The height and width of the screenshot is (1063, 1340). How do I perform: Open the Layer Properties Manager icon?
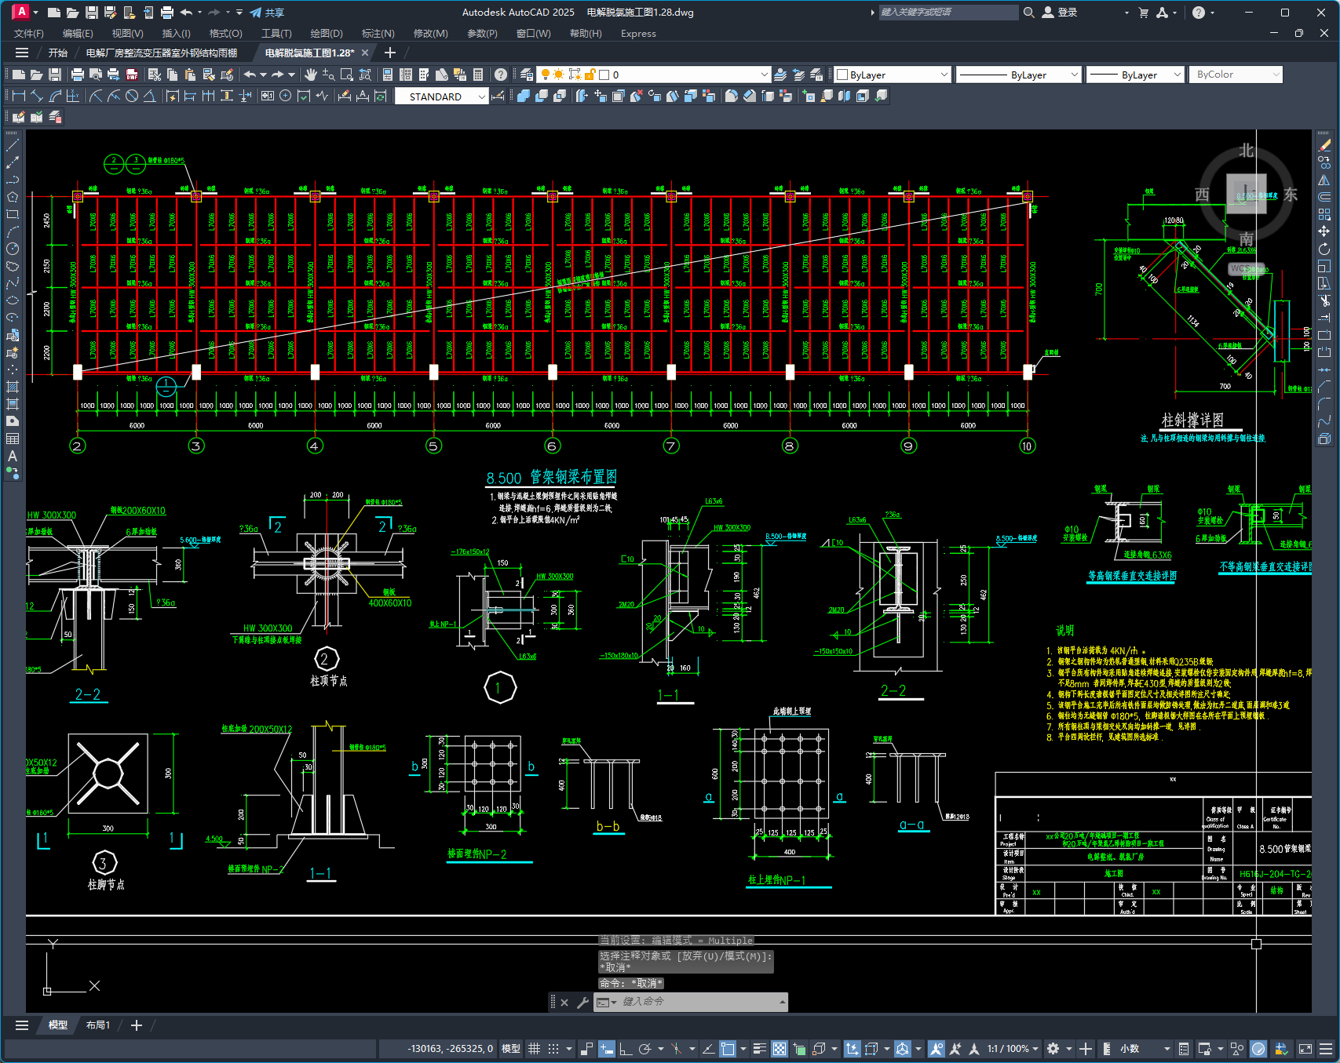[527, 75]
